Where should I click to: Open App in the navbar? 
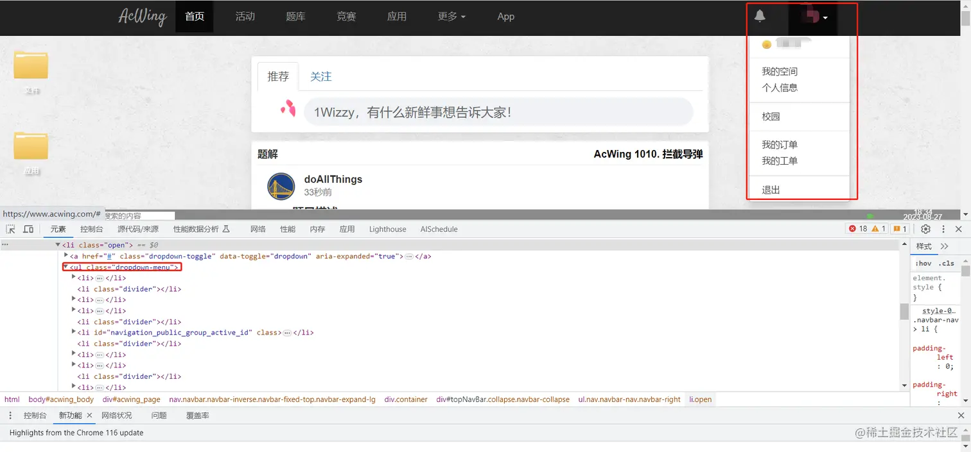pyautogui.click(x=506, y=17)
